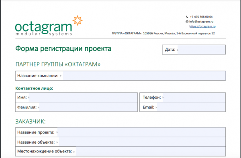Click the Телефон input field
241x158 pixels.
click(194, 97)
